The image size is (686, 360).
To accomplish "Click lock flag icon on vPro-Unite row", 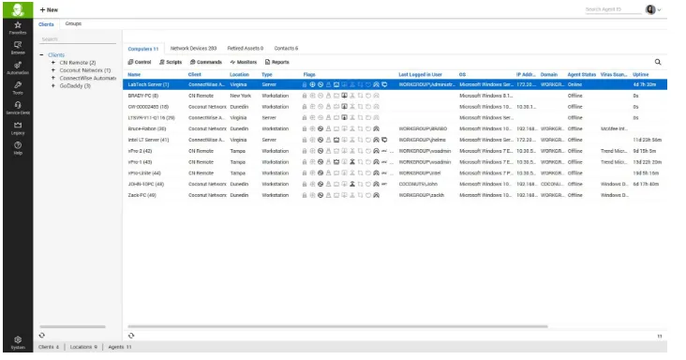I will (305, 173).
